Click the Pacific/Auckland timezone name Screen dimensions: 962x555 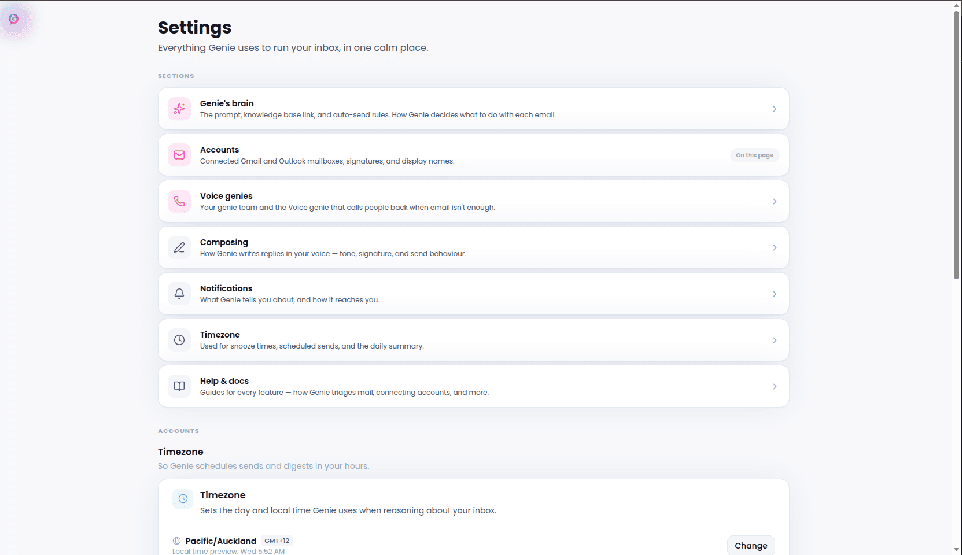pos(221,541)
